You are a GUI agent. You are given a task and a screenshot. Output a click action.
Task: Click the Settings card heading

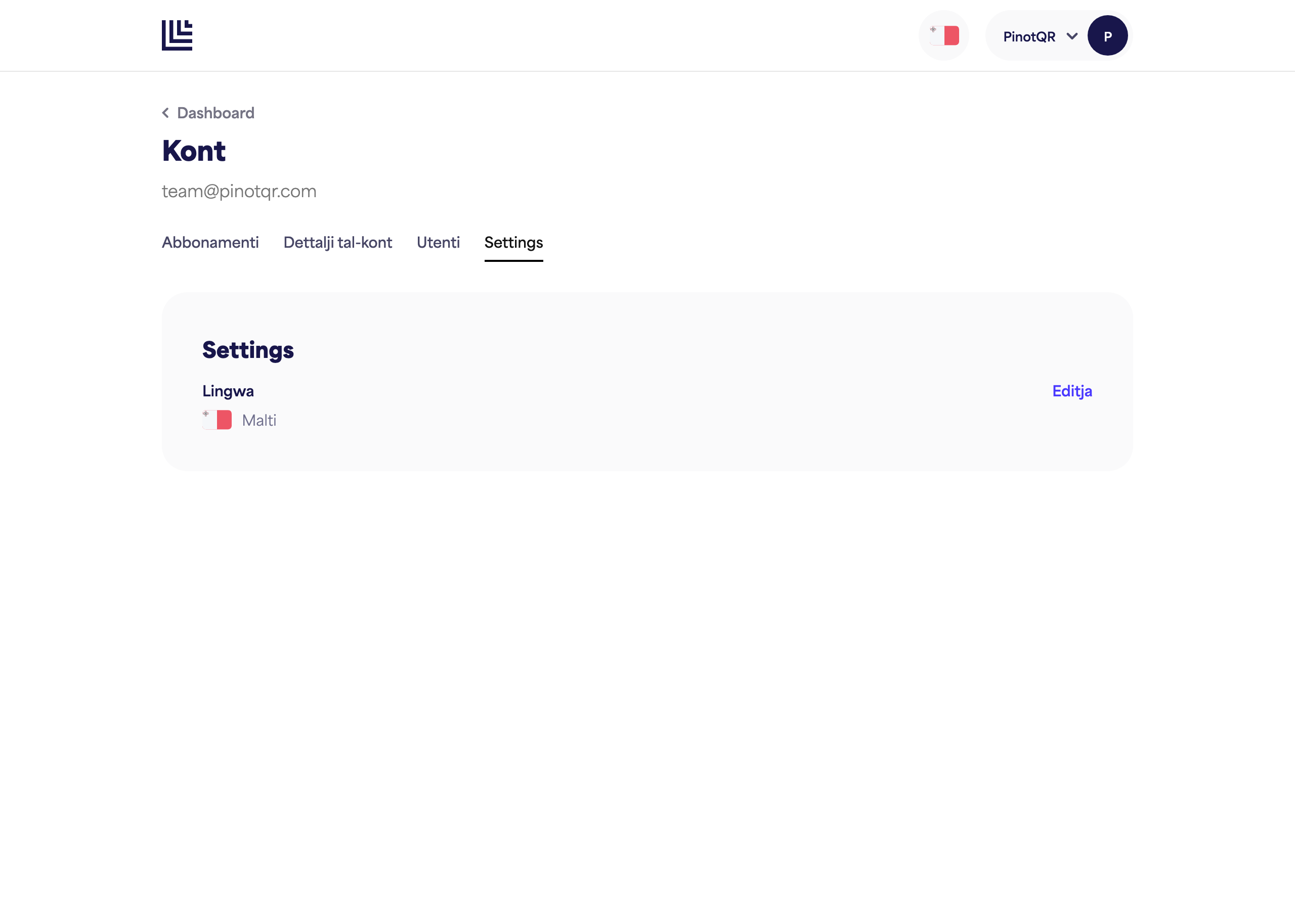[248, 350]
